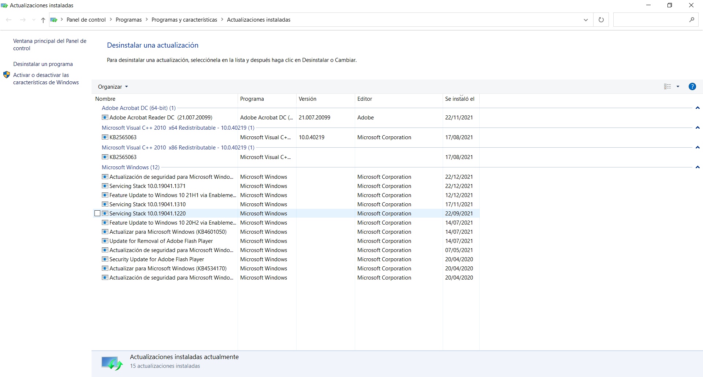Screen dimensions: 703x377
Task: Click the 22/11/2021 install date cell
Action: [459, 118]
